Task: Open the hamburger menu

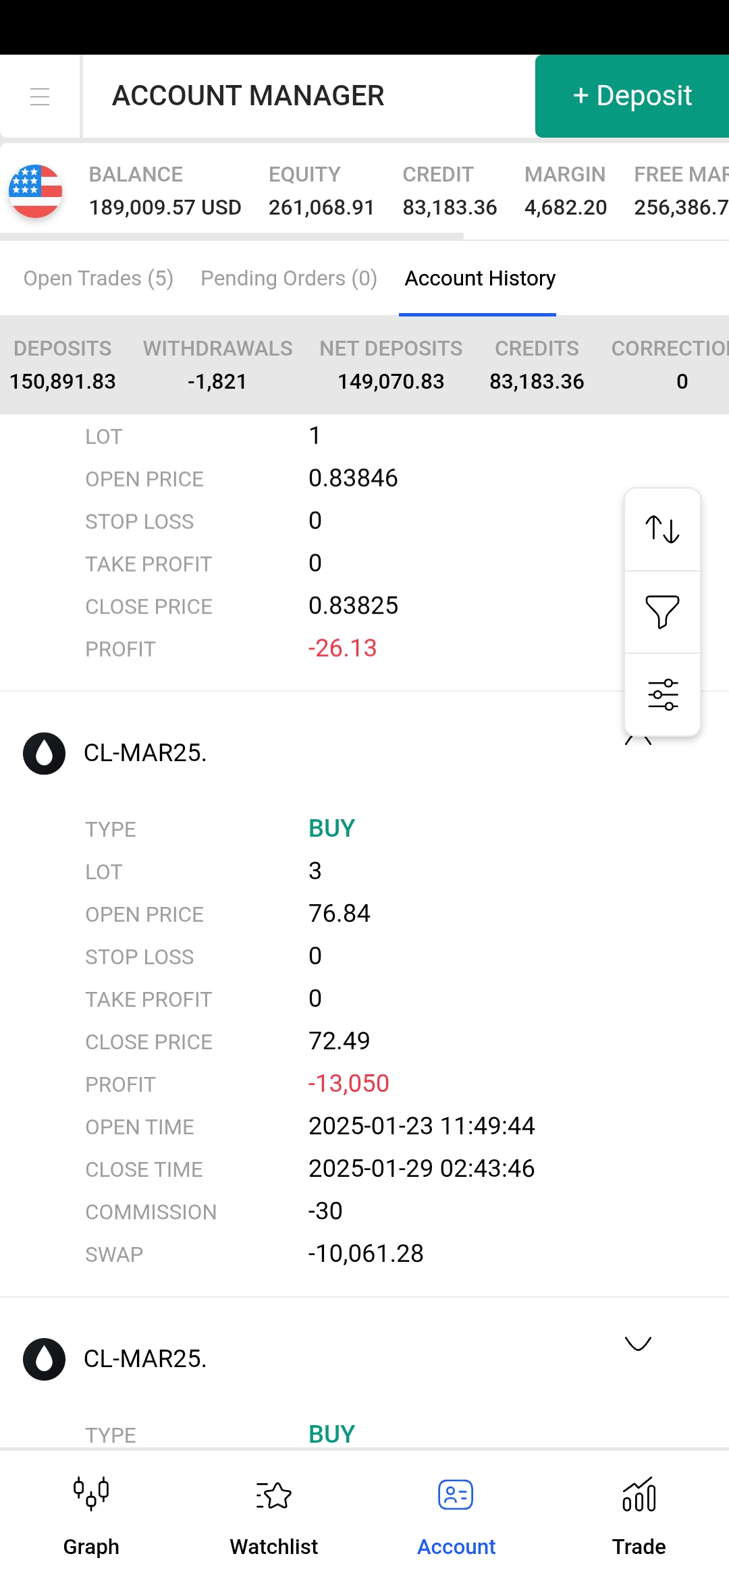Action: [40, 96]
